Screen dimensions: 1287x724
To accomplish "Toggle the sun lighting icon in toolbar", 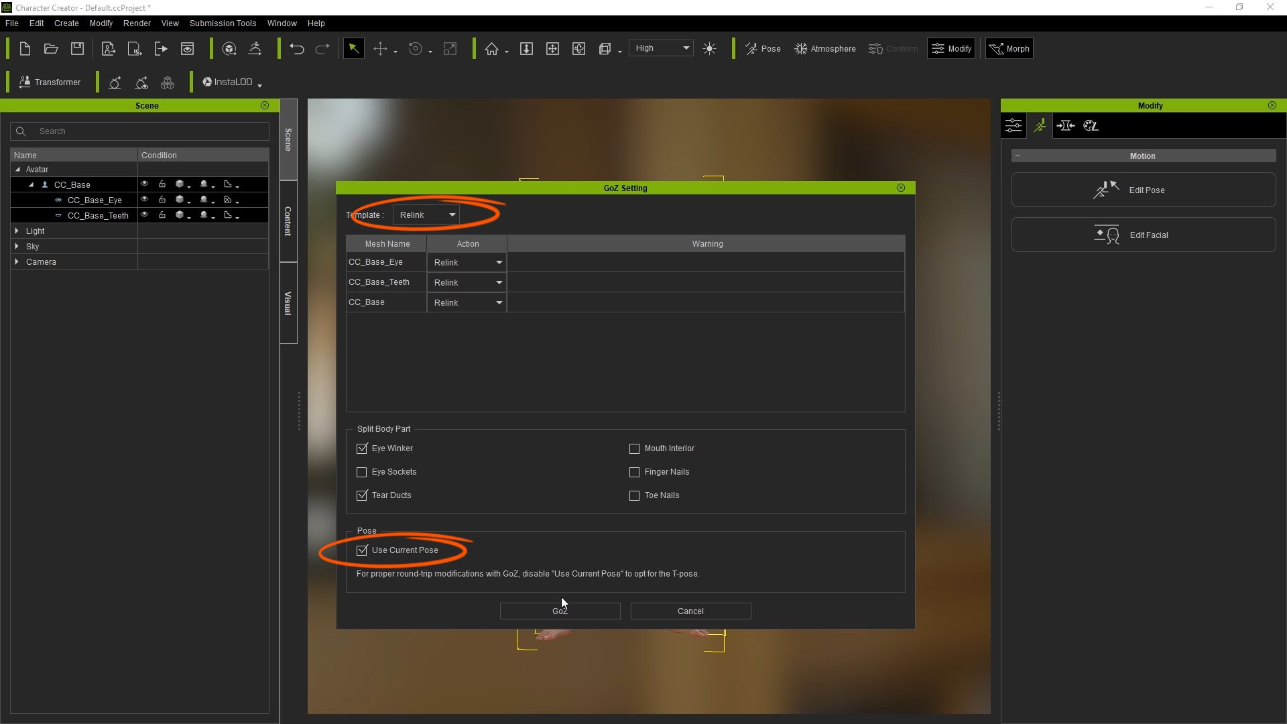I will pyautogui.click(x=710, y=48).
